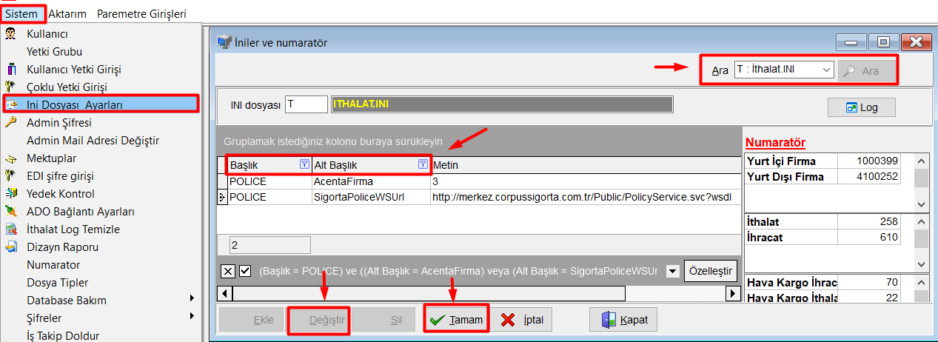The image size is (938, 342).
Task: Click the Özelleştir filter button
Action: click(x=710, y=271)
